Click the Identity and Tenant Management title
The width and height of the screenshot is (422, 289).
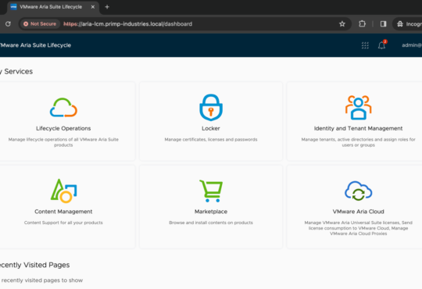pyautogui.click(x=358, y=128)
